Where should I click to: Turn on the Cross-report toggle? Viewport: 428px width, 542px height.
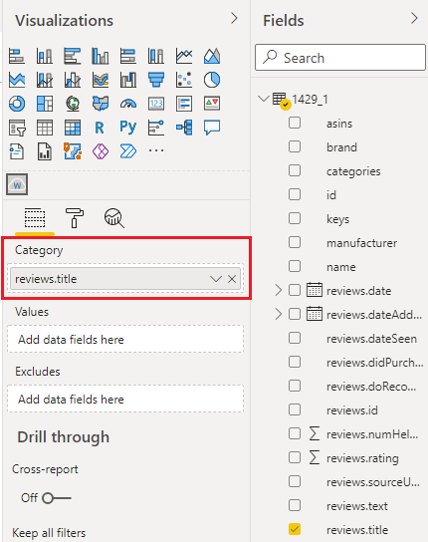(57, 498)
